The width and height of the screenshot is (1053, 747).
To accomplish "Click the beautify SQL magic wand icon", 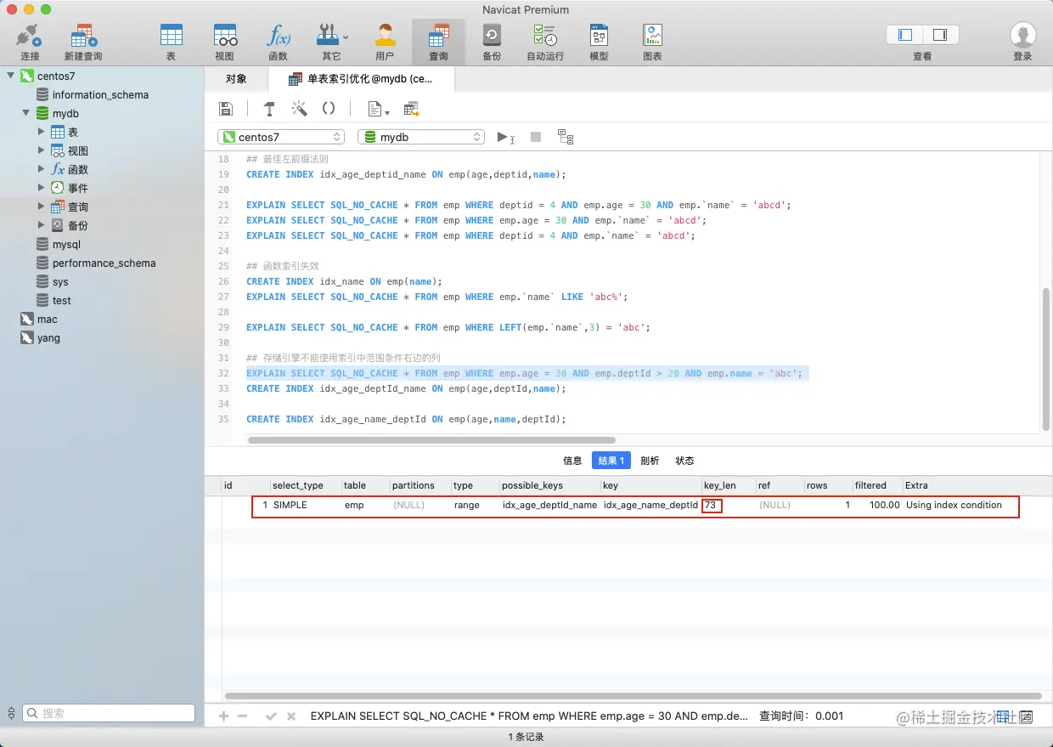I will [299, 109].
